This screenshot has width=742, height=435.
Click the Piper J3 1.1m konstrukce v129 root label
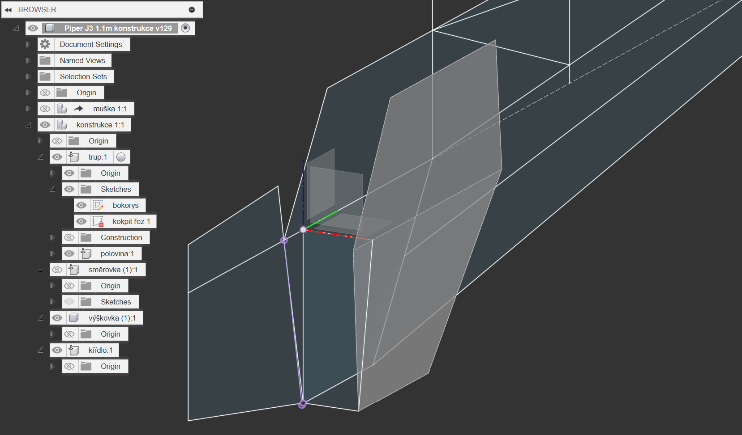pyautogui.click(x=118, y=28)
